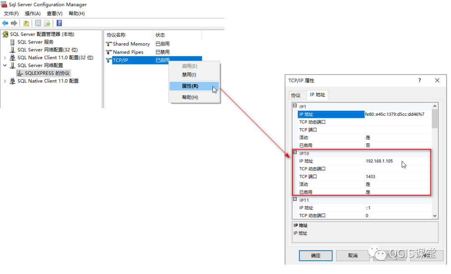This screenshot has height=274, width=451.
Task: Click the 是 value of 已启用 under IP10
Action: click(368, 192)
